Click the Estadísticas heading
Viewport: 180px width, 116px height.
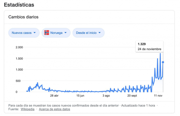pyautogui.click(x=19, y=5)
